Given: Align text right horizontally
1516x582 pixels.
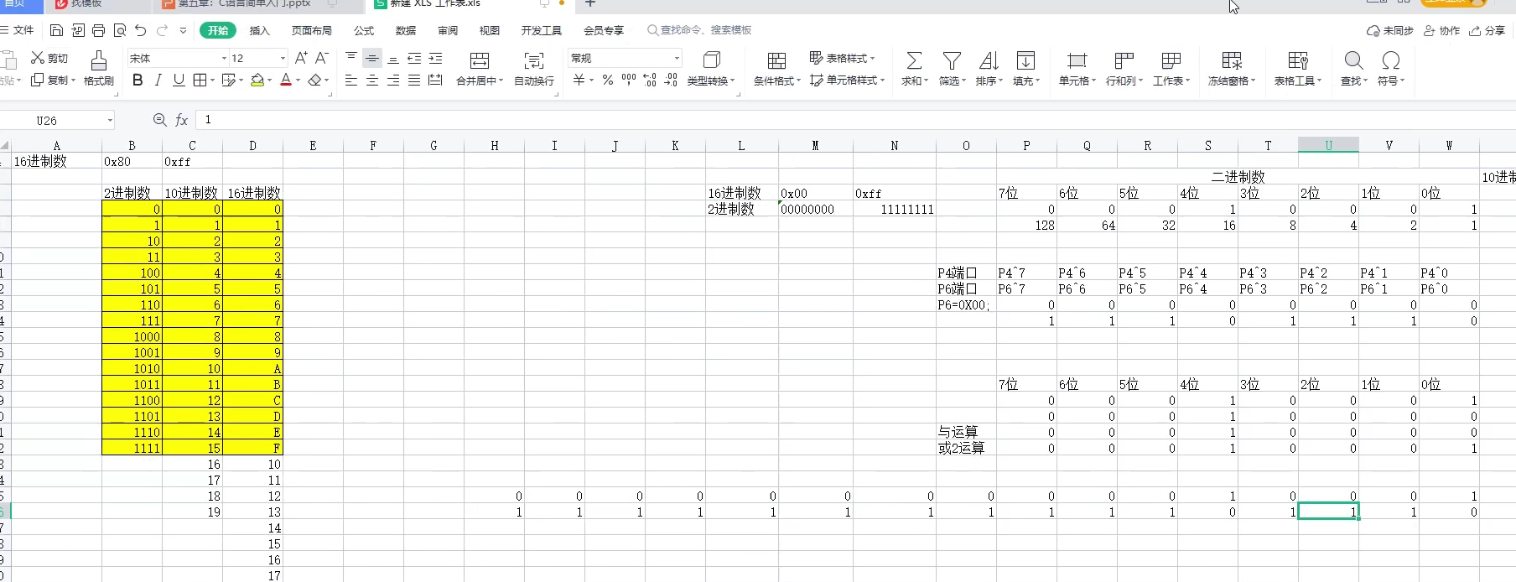Looking at the screenshot, I should (x=393, y=81).
